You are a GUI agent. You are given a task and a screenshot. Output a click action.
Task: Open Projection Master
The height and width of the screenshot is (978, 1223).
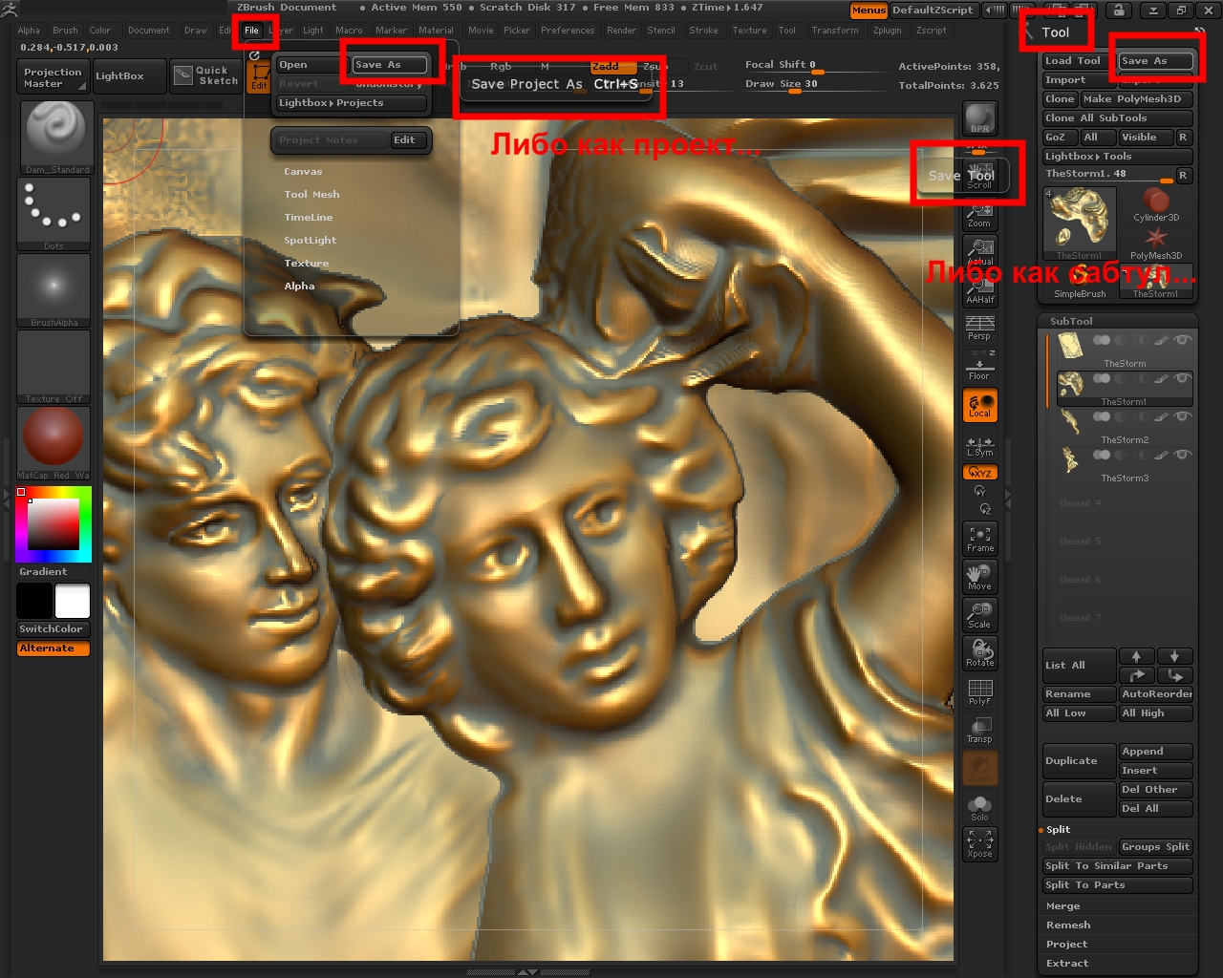point(54,77)
